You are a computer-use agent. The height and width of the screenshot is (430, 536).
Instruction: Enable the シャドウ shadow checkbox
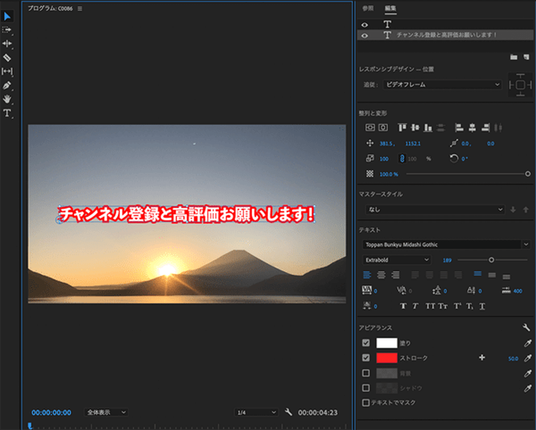pos(366,388)
